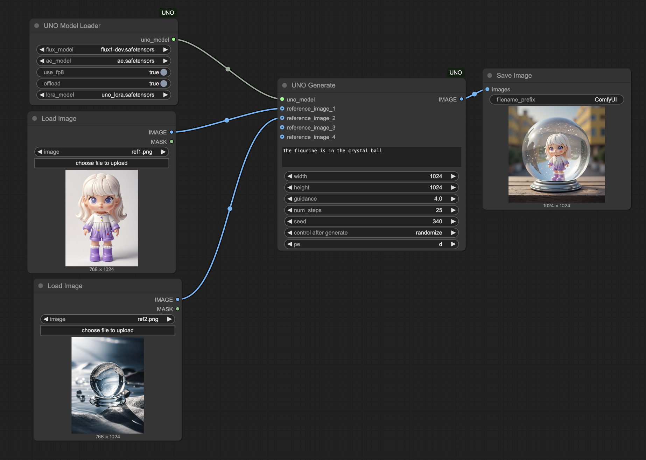
Task: Click the reference_image_1 input socket
Action: coord(282,109)
